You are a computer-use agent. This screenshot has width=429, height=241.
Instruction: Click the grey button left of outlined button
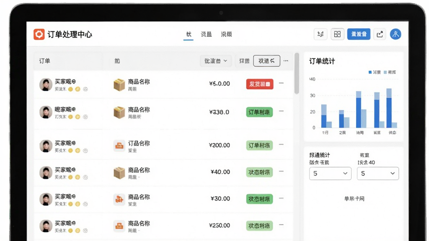tap(244, 61)
